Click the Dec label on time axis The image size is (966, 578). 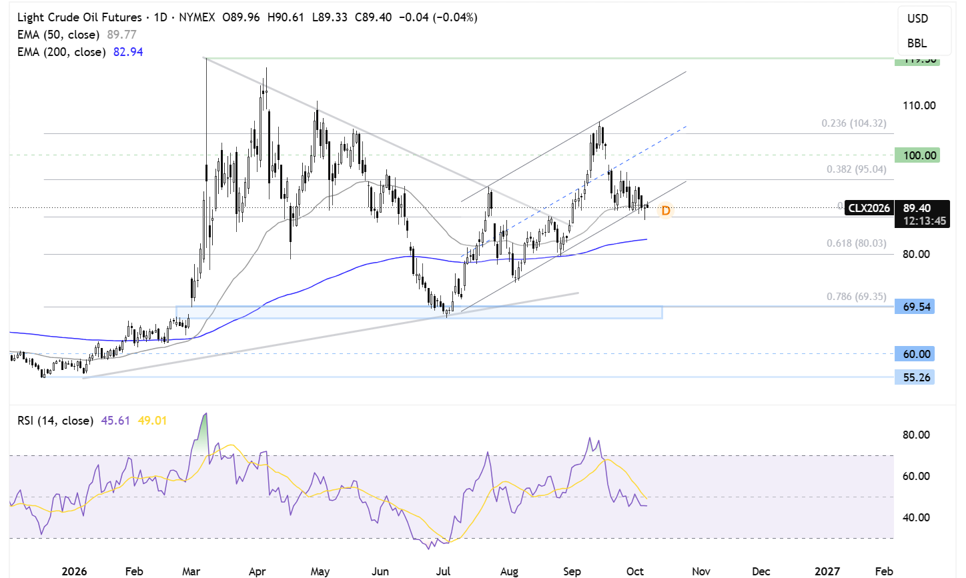coord(761,571)
